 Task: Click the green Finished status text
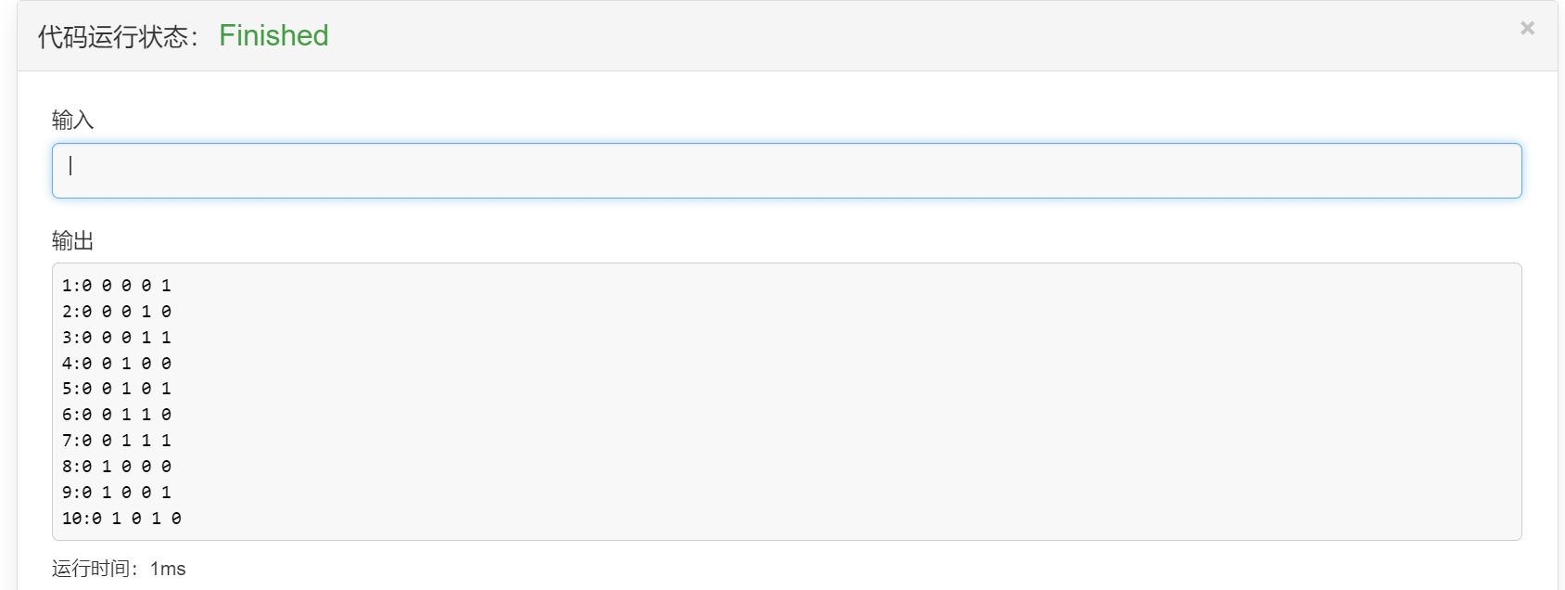click(274, 35)
